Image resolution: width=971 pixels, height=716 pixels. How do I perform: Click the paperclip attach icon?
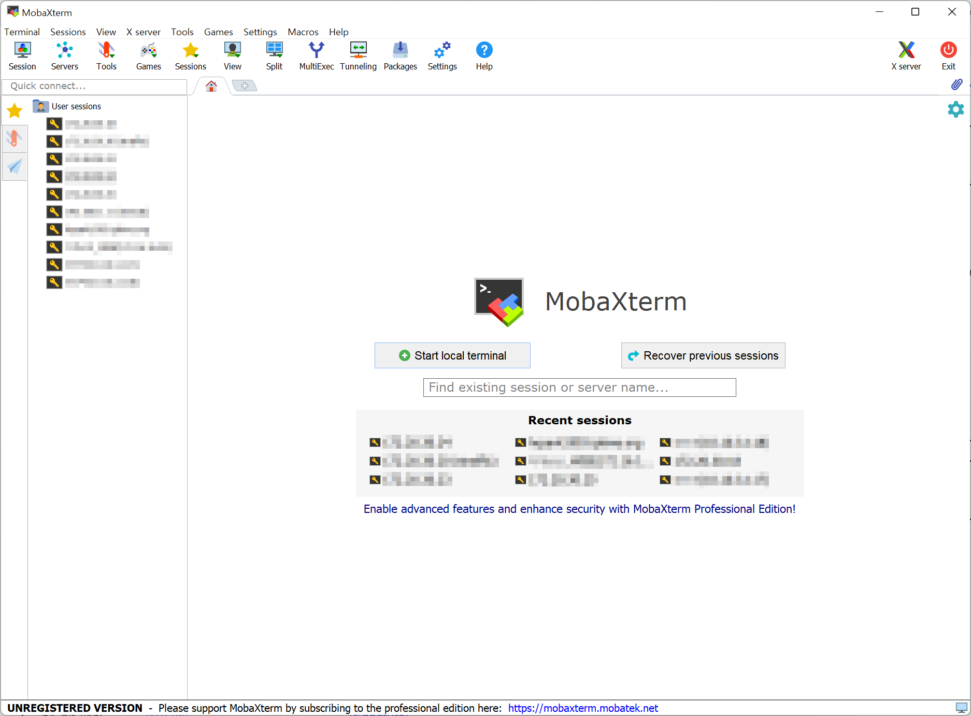click(957, 84)
